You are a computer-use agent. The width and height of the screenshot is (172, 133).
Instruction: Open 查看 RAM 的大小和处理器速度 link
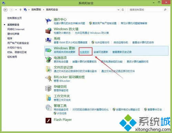(x=71, y=42)
